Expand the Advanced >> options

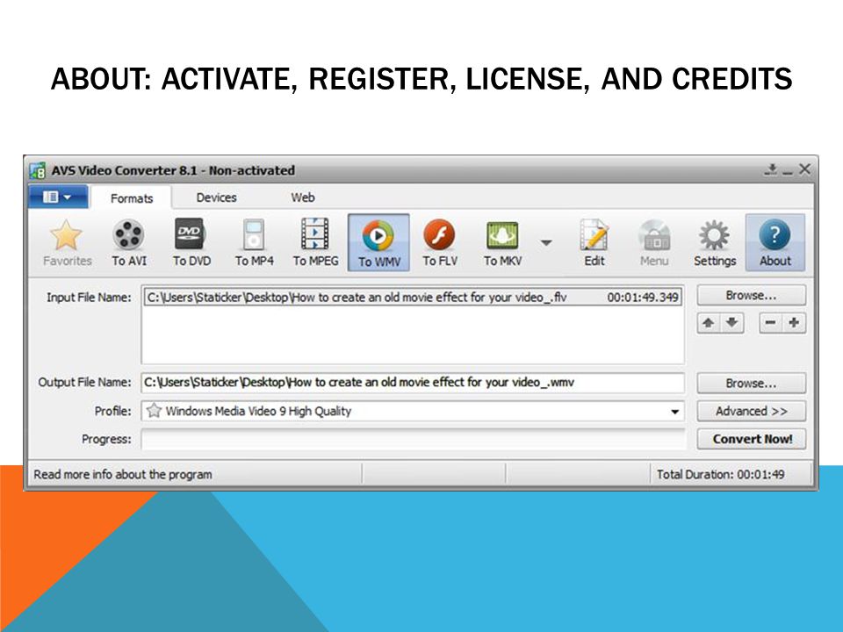click(751, 411)
